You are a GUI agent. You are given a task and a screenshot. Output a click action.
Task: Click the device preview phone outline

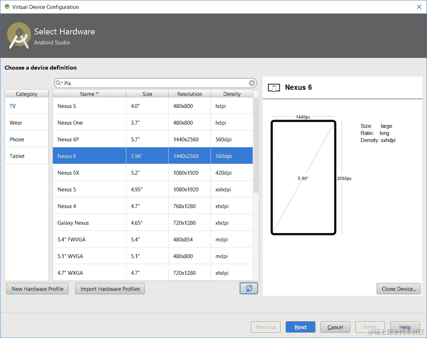coord(303,177)
